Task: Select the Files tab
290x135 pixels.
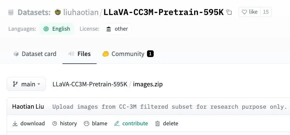Action: (80, 54)
